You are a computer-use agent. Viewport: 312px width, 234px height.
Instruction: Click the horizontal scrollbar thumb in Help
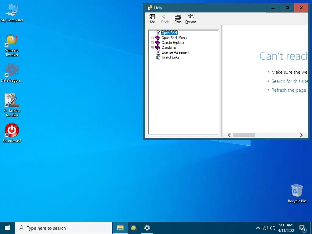[x=244, y=135]
